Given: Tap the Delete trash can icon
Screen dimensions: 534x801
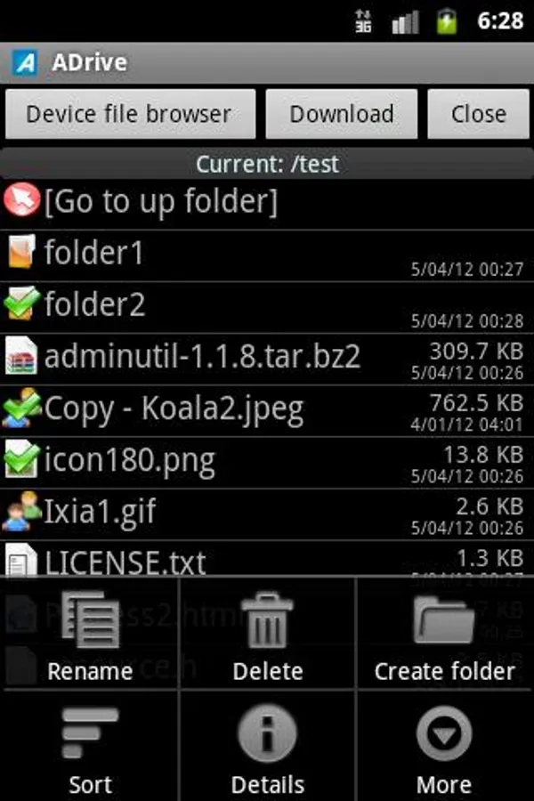Looking at the screenshot, I should click(x=267, y=619).
